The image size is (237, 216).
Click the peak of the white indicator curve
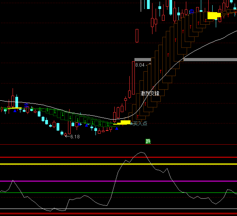click(x=141, y=152)
